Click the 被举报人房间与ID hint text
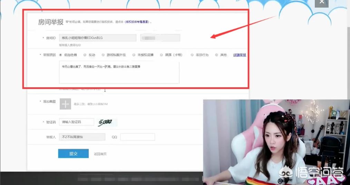 pos(70,45)
